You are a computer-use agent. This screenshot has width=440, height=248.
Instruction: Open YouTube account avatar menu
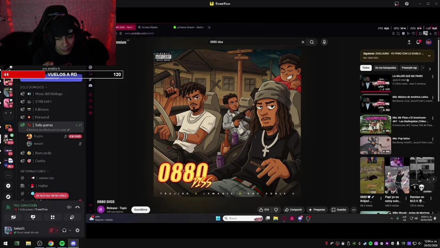pos(429,42)
